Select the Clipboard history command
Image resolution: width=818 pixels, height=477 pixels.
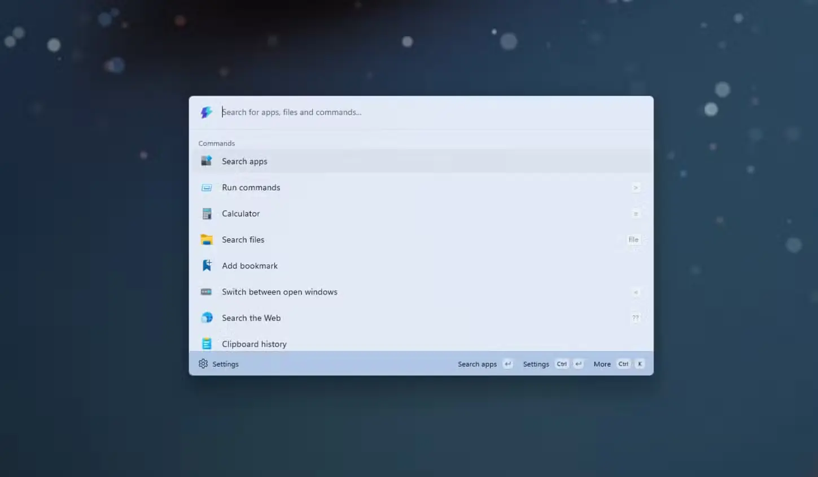(421, 342)
